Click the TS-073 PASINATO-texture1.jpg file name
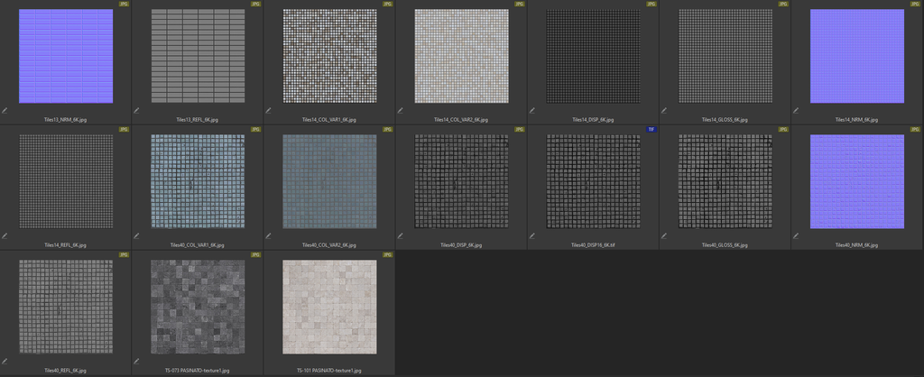This screenshot has height=377, width=924. pos(198,370)
